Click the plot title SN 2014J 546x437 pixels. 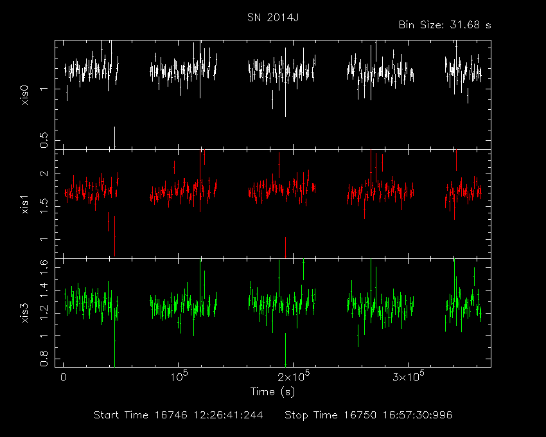273,17
